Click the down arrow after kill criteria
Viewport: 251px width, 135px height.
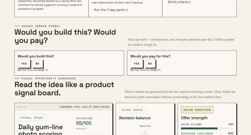190,2
